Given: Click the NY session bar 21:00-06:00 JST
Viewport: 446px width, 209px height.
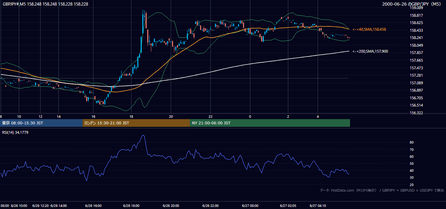Looking at the screenshot, I should 270,123.
